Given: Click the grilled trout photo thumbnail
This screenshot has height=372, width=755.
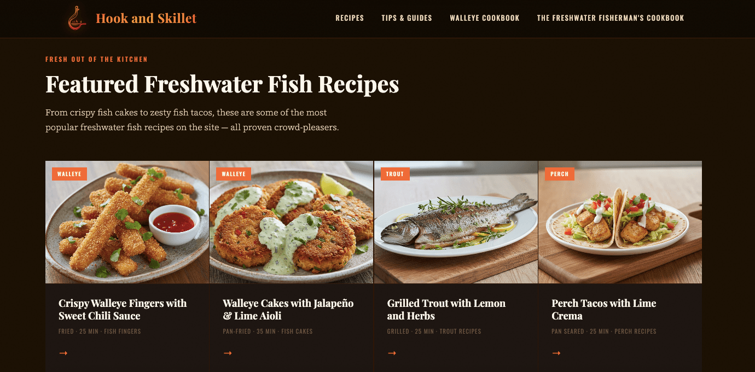Looking at the screenshot, I should [x=456, y=222].
